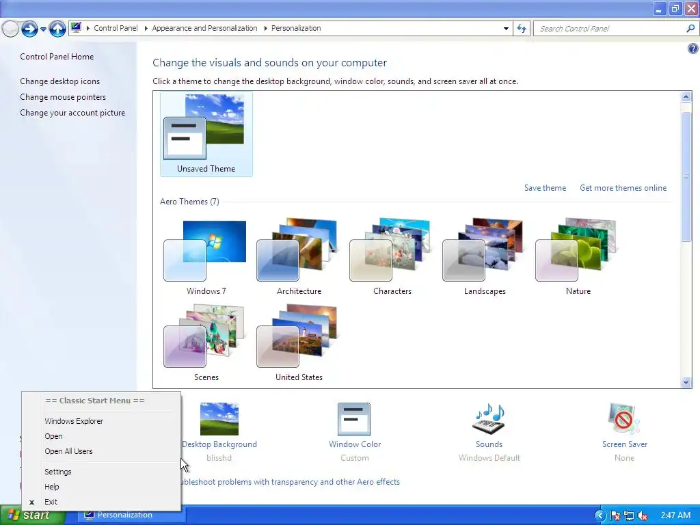Open Change your account picture link
The width and height of the screenshot is (700, 525).
72,113
